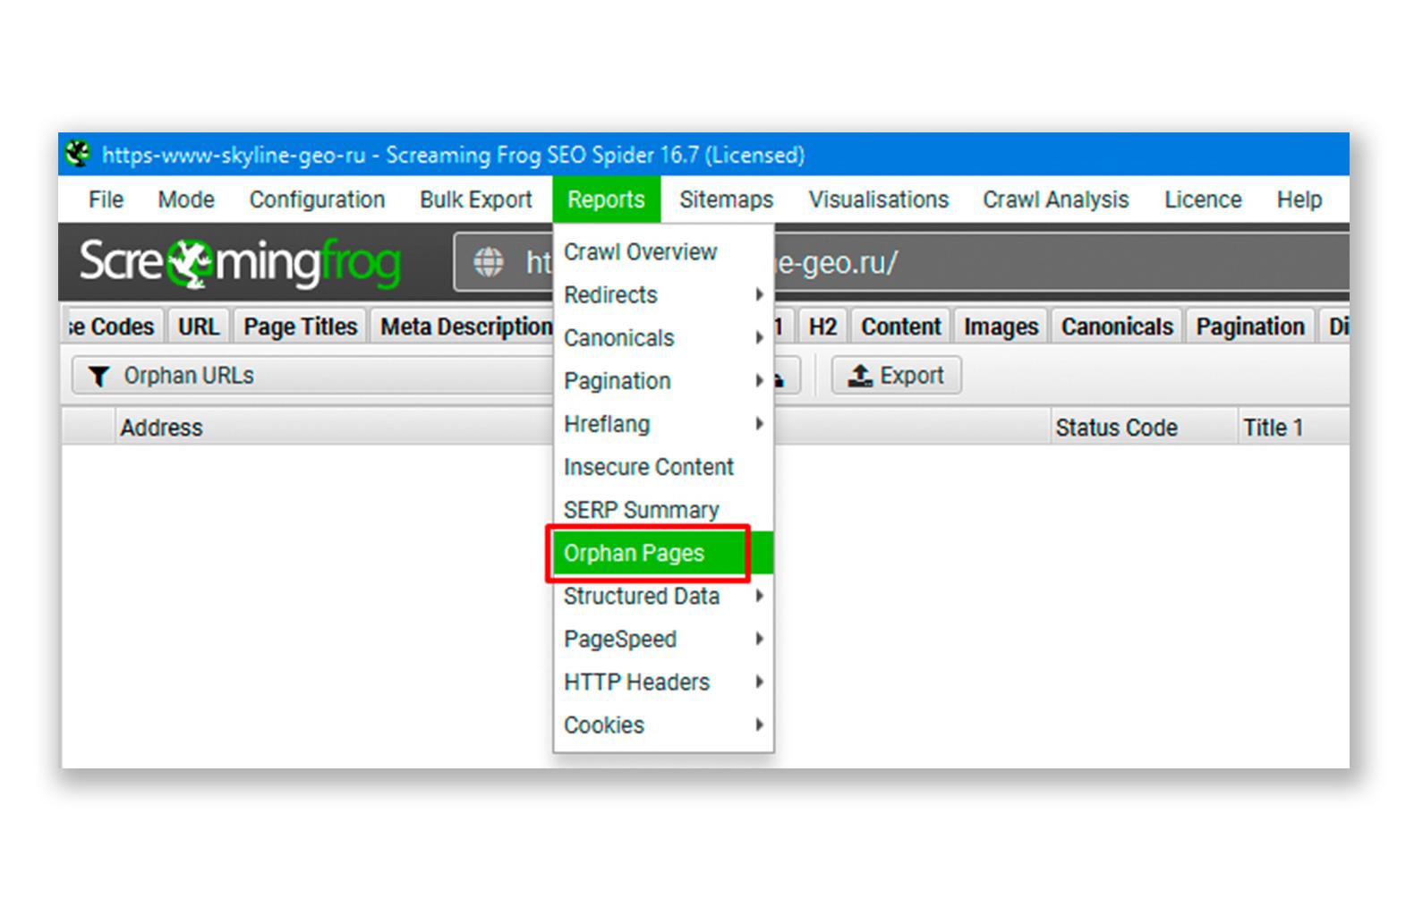Switch to the Meta Description tab
Image resolution: width=1406 pixels, height=899 pixels.
coord(463,327)
